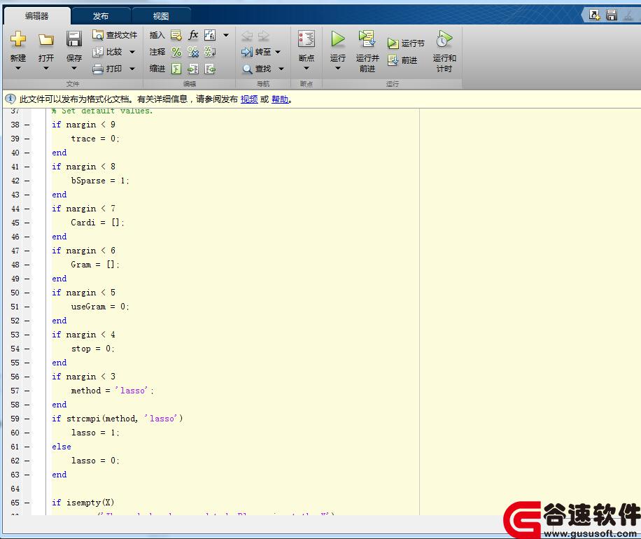Expand the Find (查找) dropdown arrow
Image resolution: width=641 pixels, height=539 pixels.
click(281, 69)
